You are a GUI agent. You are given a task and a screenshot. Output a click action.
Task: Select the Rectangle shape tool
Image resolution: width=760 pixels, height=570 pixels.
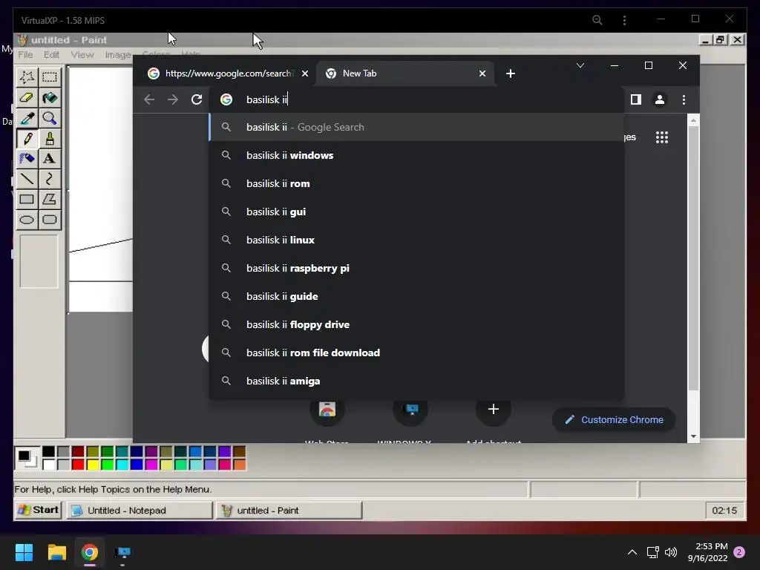[x=27, y=199]
